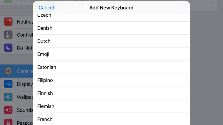Click the chevron arrow at top right

[x=212, y=3]
